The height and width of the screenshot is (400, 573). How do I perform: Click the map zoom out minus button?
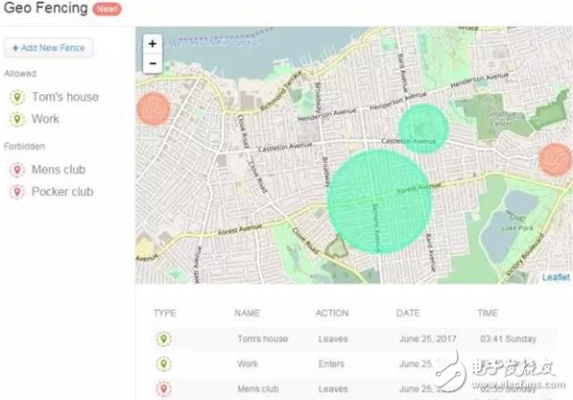pos(153,63)
